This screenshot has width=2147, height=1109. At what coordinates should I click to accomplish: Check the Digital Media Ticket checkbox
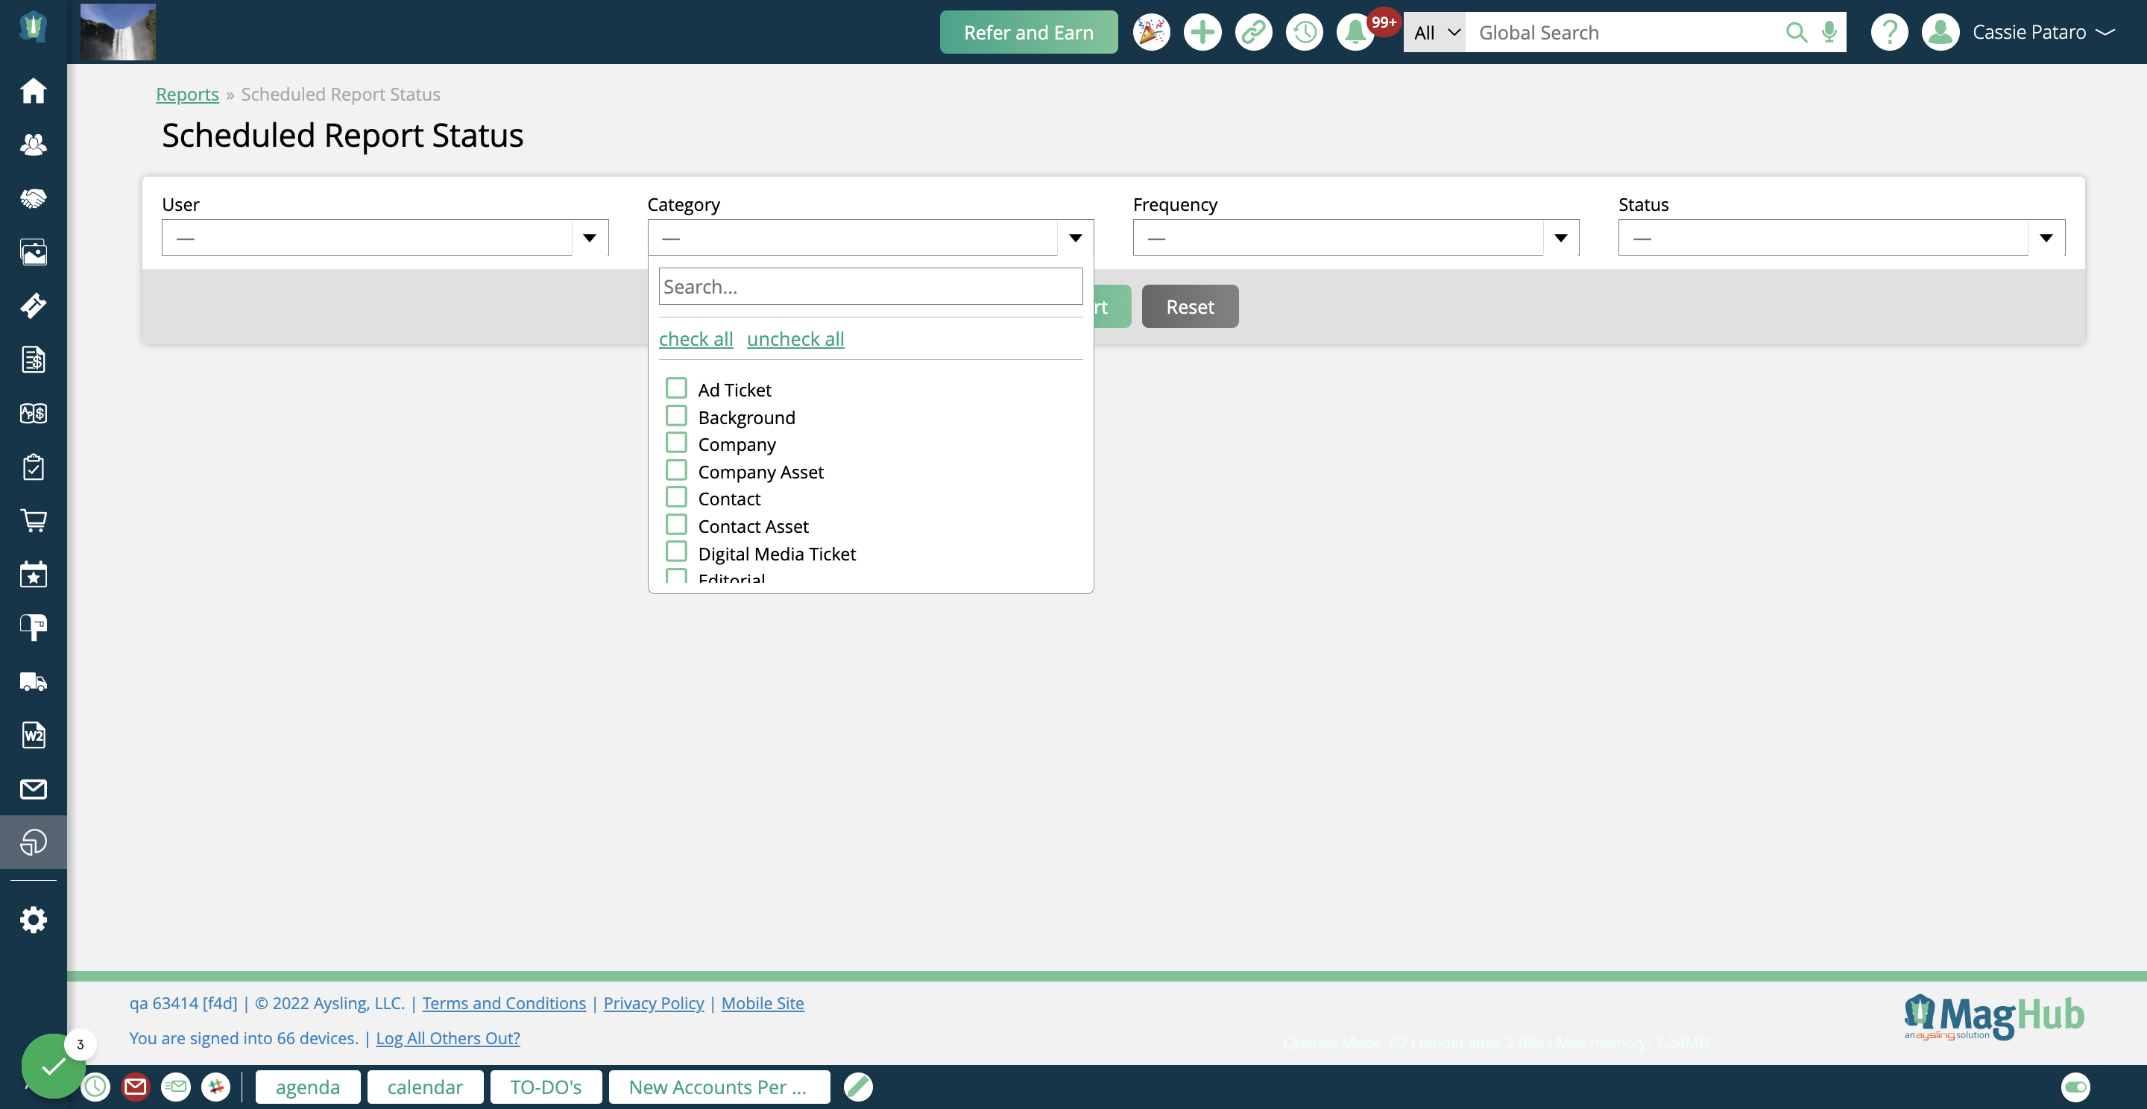coord(676,552)
